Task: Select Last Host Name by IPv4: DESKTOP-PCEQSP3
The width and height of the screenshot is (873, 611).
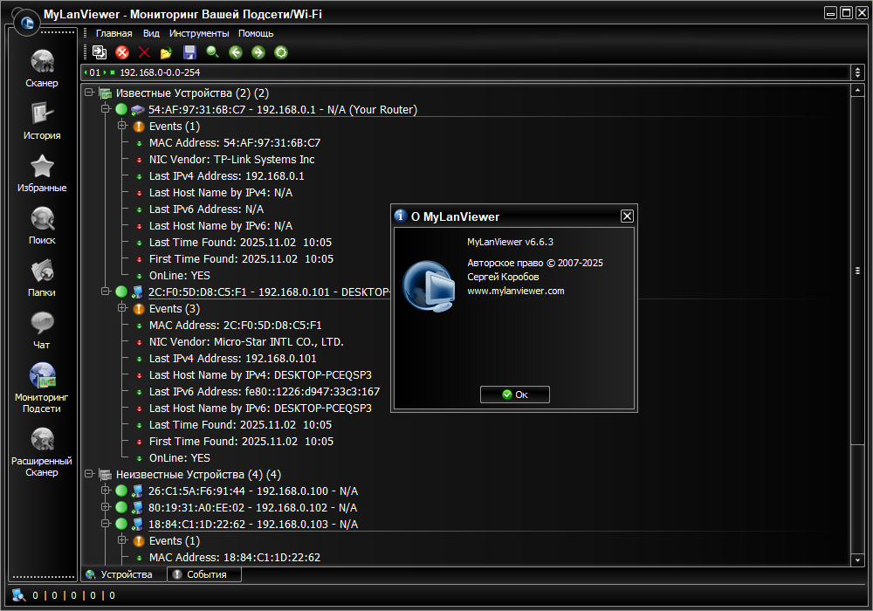Action: pyautogui.click(x=260, y=375)
